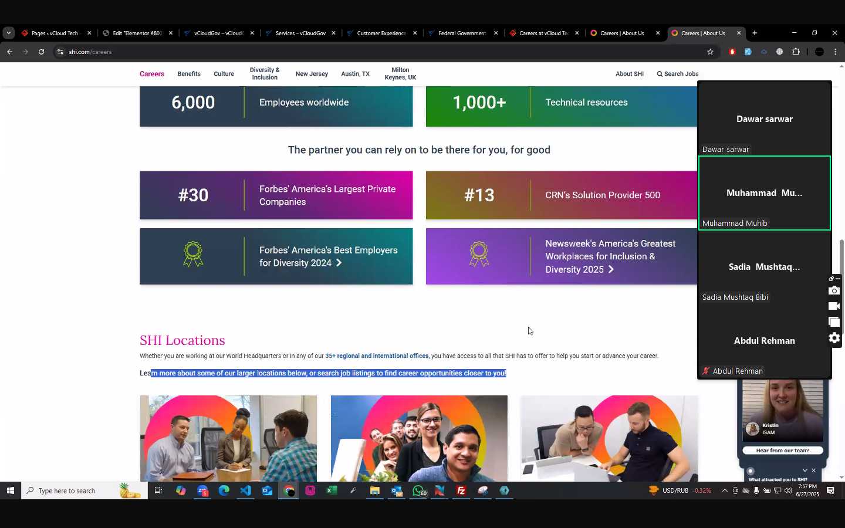Screen dimensions: 845x528
Task: Open the Benefits nav item
Action: point(189,74)
